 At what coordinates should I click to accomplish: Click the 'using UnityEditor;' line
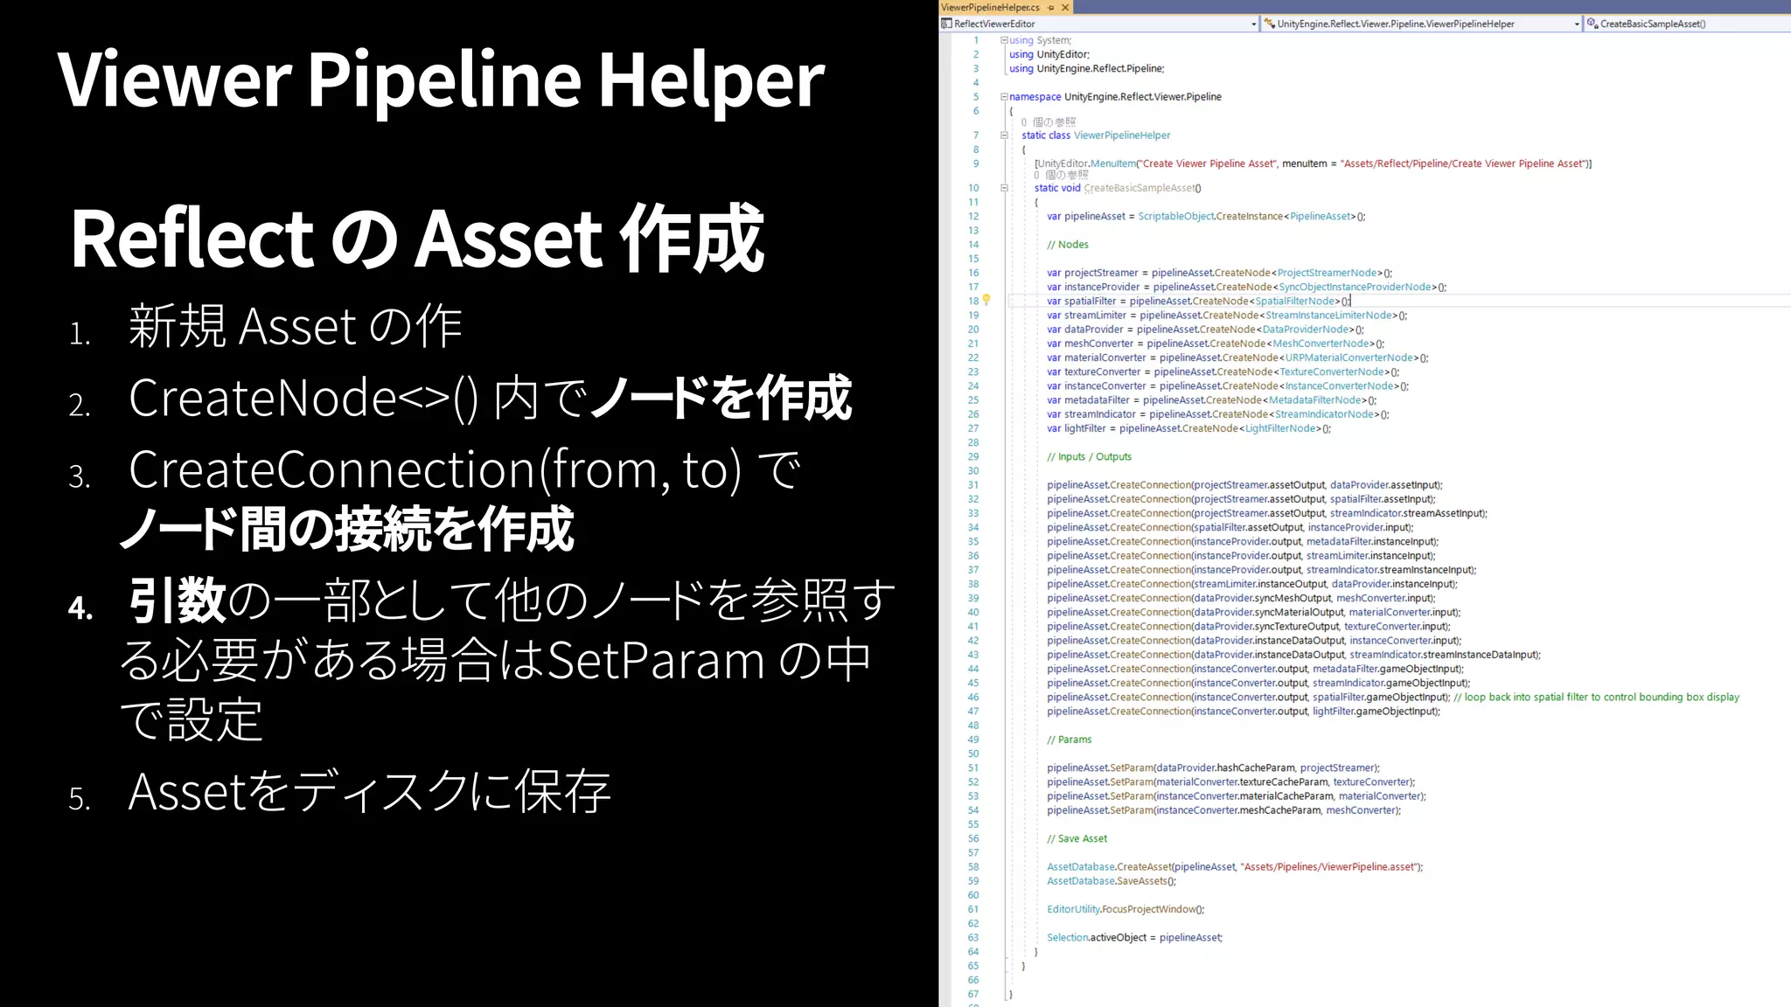pyautogui.click(x=1049, y=54)
